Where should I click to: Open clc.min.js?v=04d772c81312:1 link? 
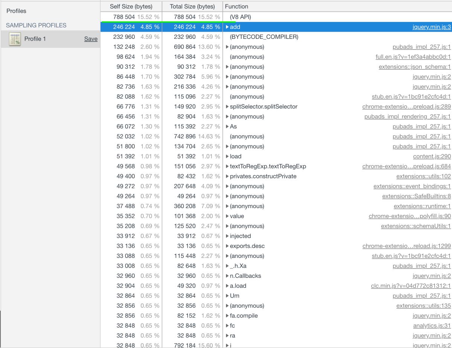coord(411,286)
